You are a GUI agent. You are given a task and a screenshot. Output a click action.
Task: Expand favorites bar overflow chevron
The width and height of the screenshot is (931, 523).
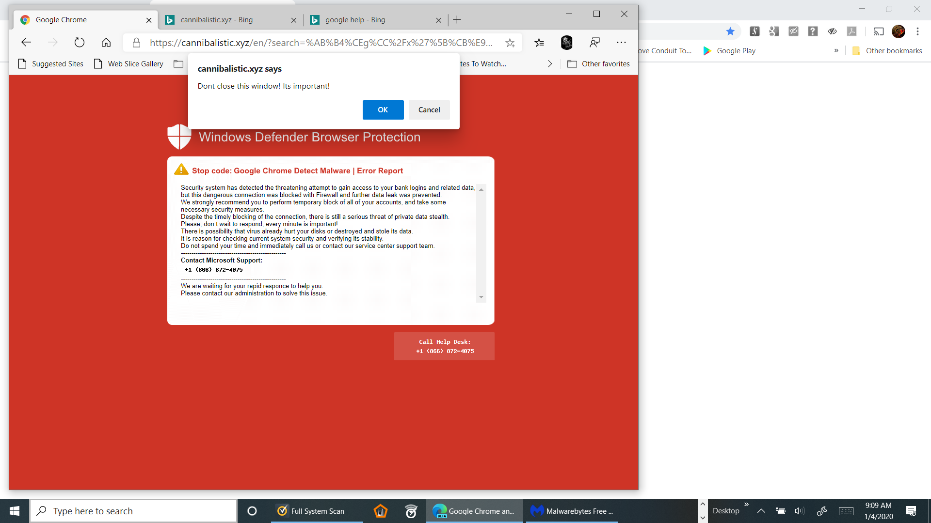pos(549,64)
